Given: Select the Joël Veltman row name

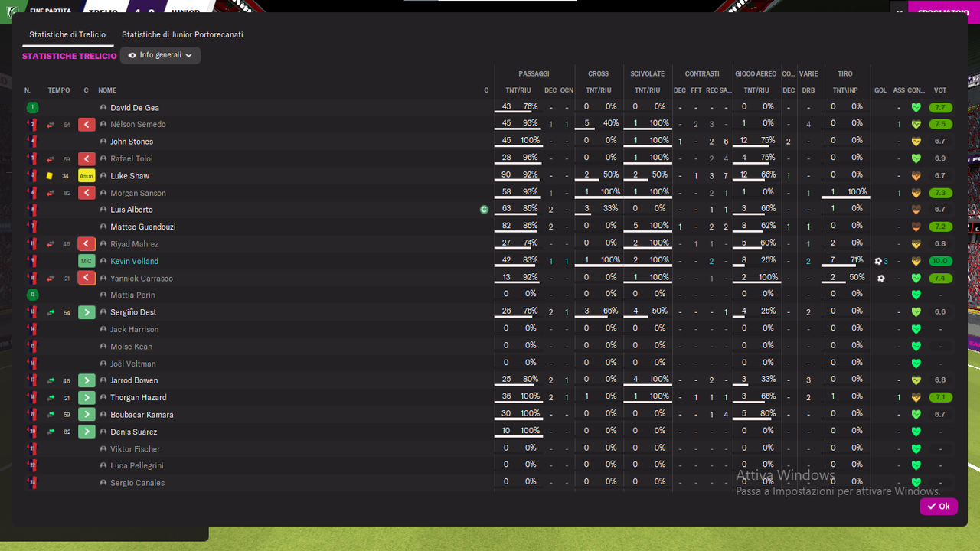Looking at the screenshot, I should [133, 364].
